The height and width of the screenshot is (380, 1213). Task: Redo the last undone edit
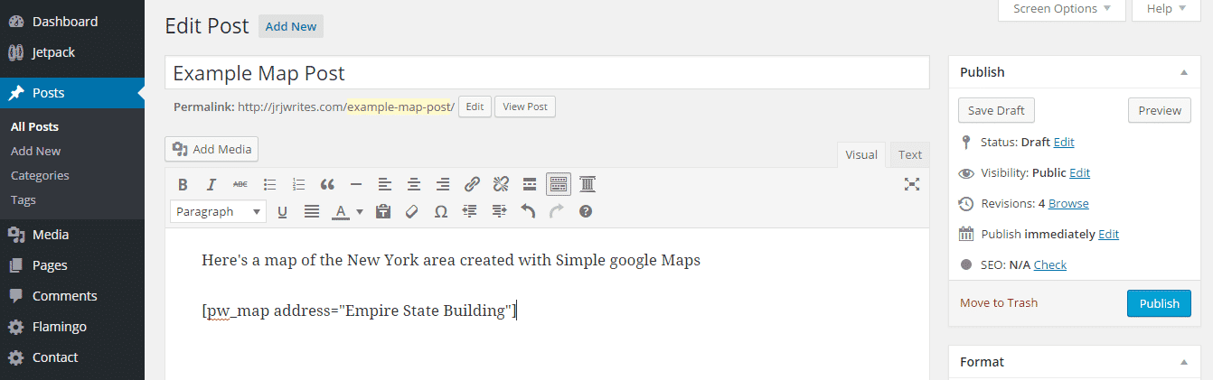pyautogui.click(x=557, y=211)
